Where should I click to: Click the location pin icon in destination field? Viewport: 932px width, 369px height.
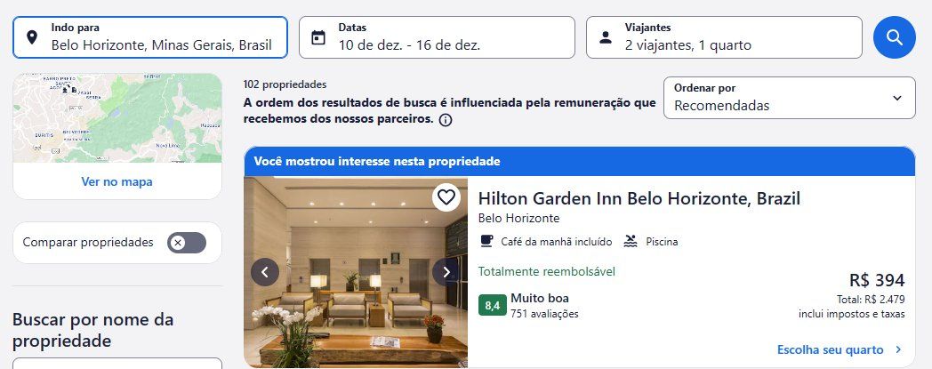point(32,37)
